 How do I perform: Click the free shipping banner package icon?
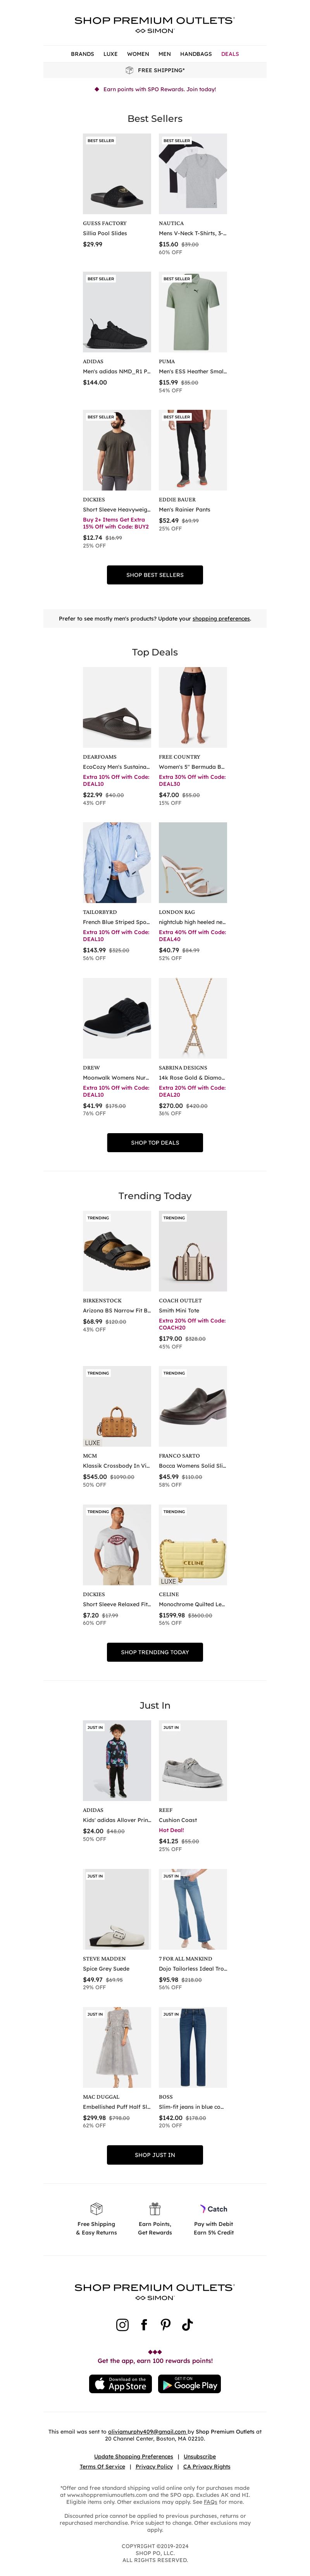click(x=129, y=70)
